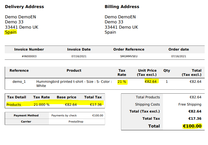Click the Qty column header

167,71
